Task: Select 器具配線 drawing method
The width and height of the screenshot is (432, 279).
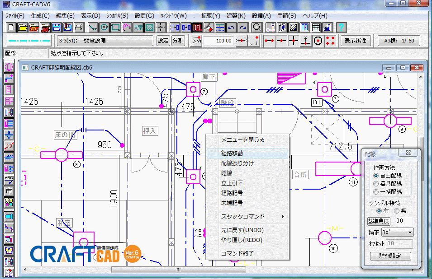Action: tap(388, 184)
